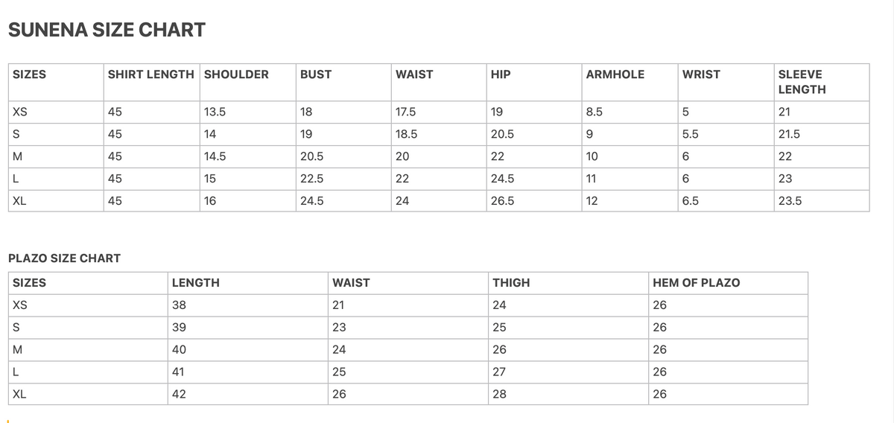894x423 pixels.
Task: Select XL sleeve length value 23.5
Action: tap(790, 201)
